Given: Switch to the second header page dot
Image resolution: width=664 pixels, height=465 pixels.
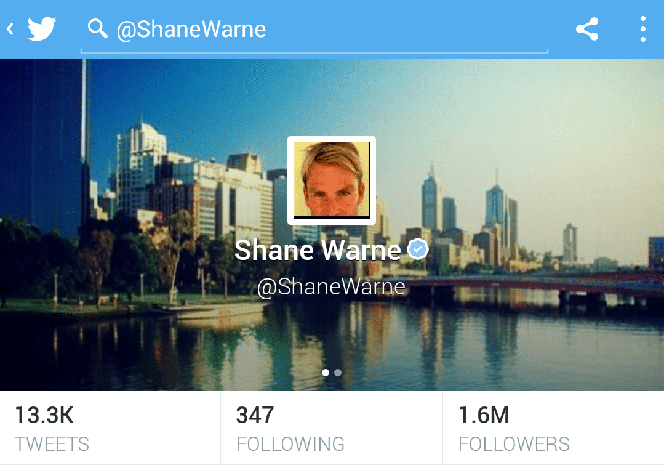Looking at the screenshot, I should pos(337,373).
